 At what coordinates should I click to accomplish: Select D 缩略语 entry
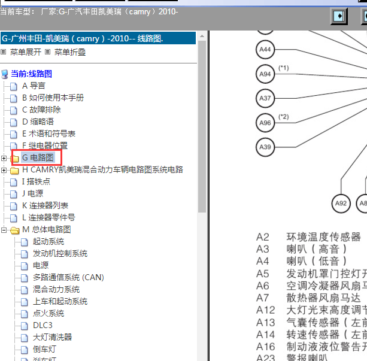[x=38, y=122]
